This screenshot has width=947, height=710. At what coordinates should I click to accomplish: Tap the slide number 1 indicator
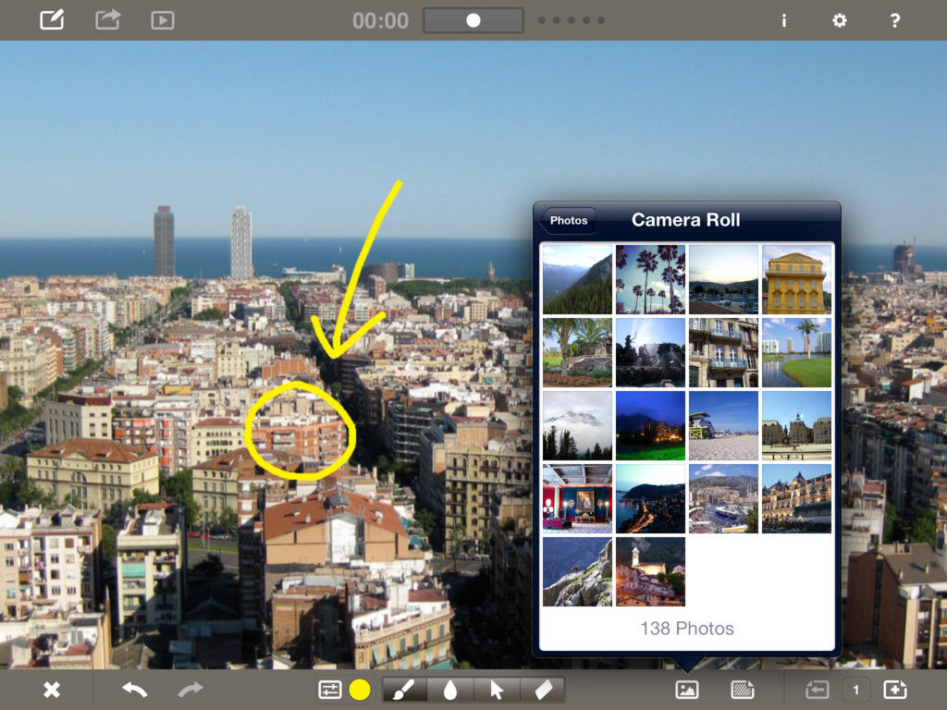tap(855, 690)
